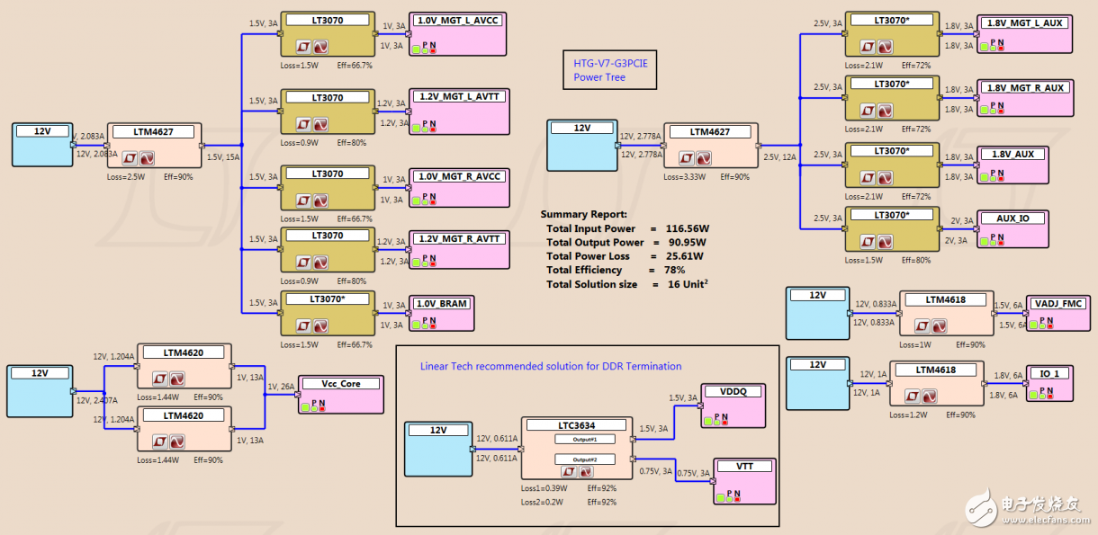Click the 1.2V_MGT_R_AVTT name field
Viewport: 1098px width, 535px height.
coord(459,238)
